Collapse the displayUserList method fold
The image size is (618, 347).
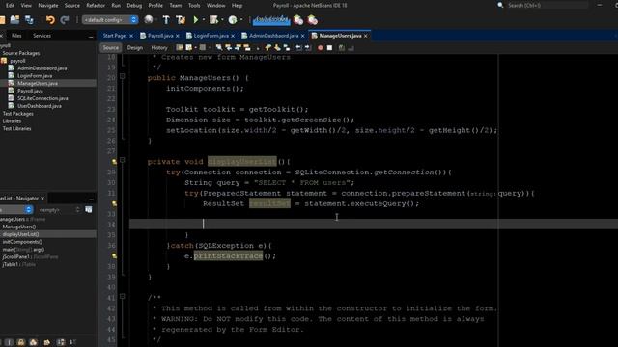pos(123,160)
